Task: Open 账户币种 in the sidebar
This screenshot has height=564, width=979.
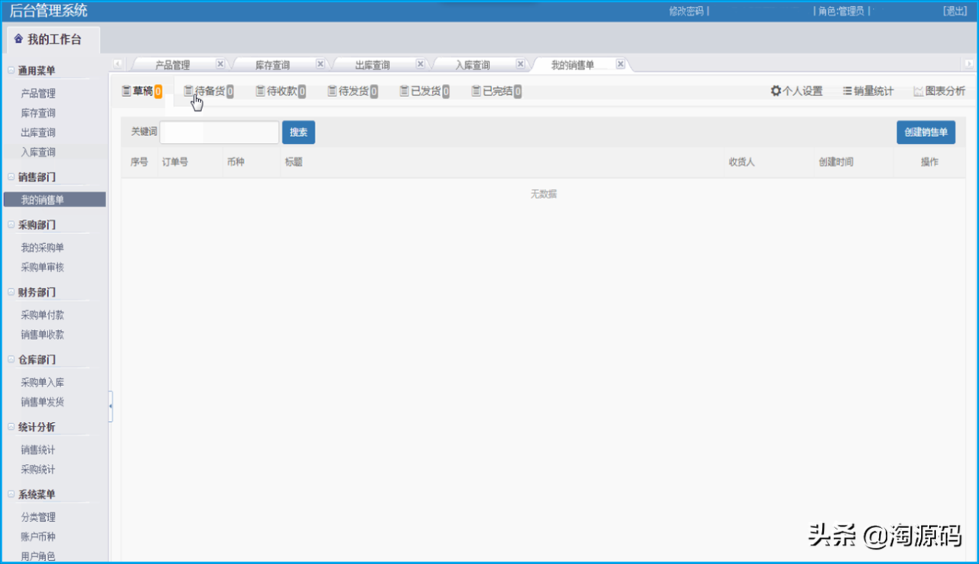Action: 38,536
